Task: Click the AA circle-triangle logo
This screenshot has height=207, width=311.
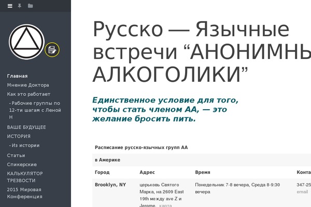Action: pos(26,42)
